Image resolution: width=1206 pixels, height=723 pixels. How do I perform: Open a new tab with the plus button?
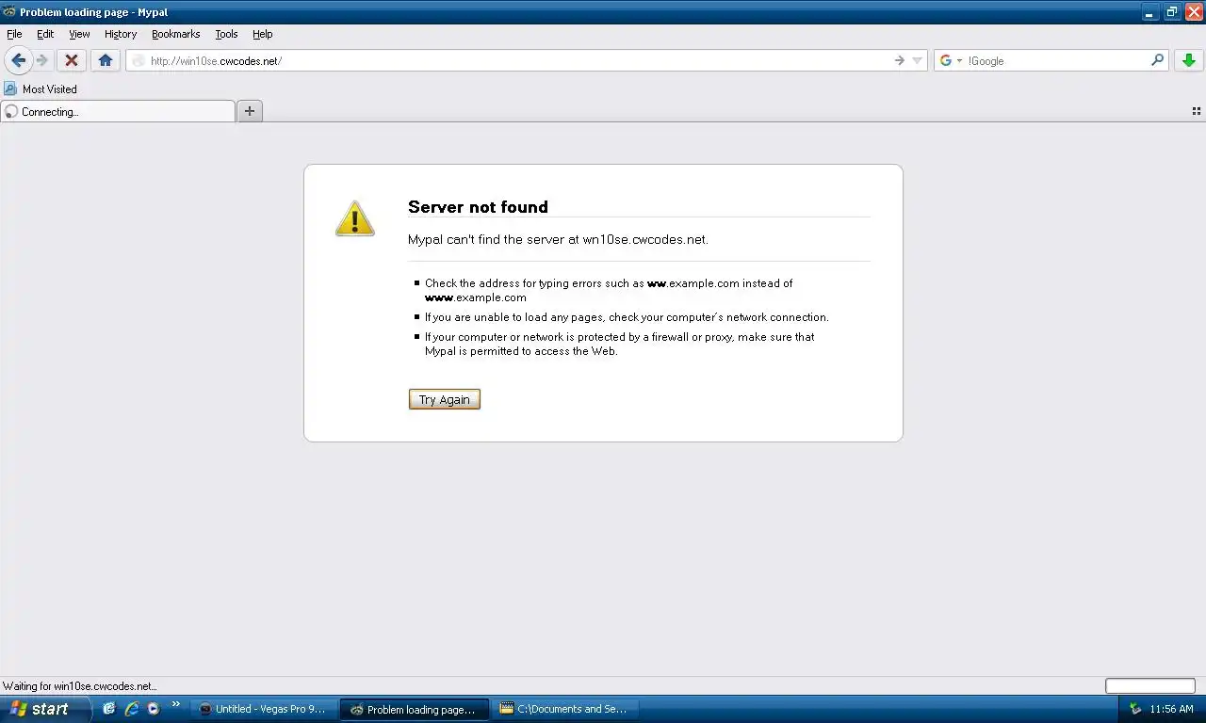click(250, 111)
